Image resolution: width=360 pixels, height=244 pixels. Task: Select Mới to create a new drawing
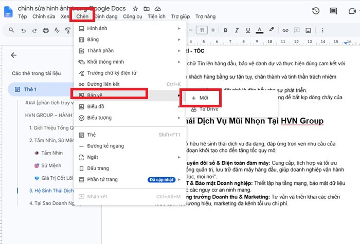click(x=232, y=98)
